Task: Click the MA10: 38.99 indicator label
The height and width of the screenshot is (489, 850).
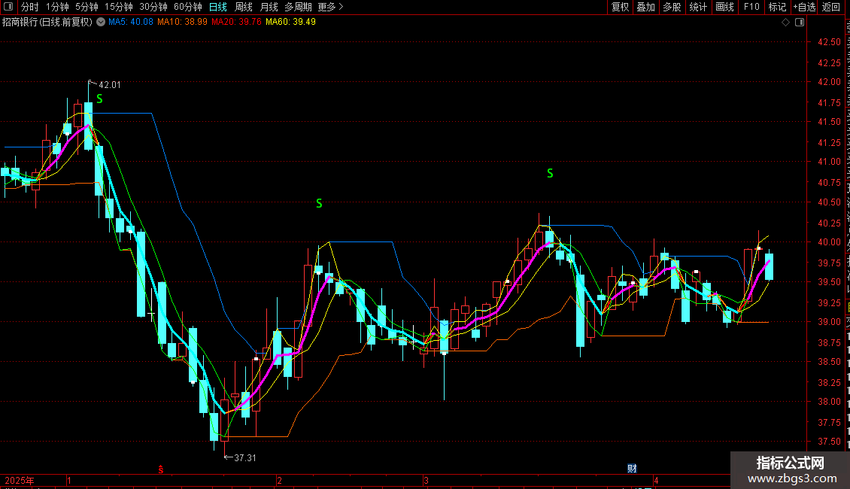Action: (182, 22)
